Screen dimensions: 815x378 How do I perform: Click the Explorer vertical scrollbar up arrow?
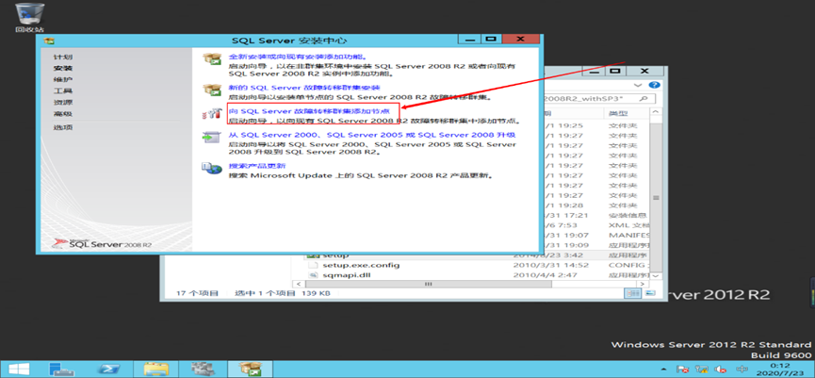point(656,112)
